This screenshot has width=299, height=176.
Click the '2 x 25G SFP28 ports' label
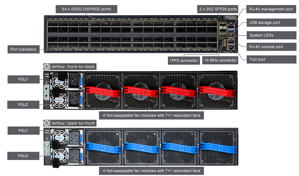218,9
